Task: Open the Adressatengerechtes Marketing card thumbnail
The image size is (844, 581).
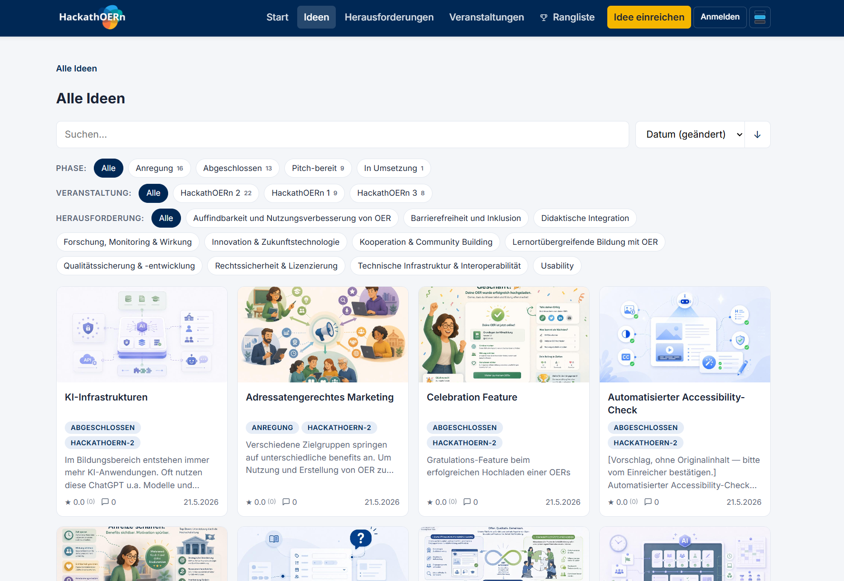Action: [323, 334]
